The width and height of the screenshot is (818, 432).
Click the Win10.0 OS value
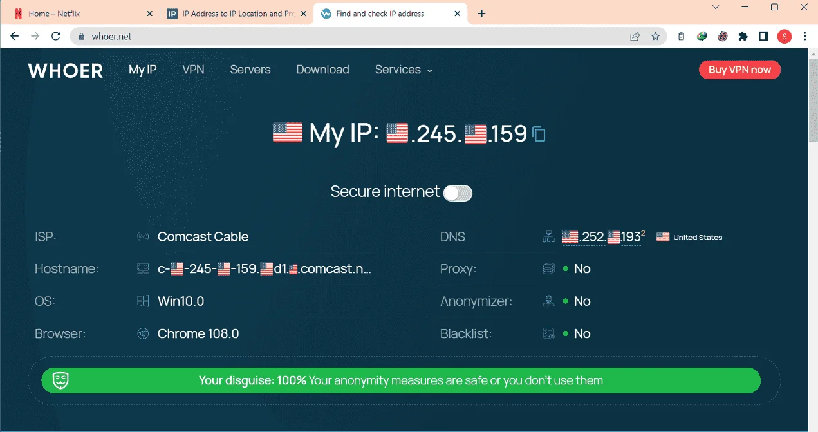coord(181,301)
